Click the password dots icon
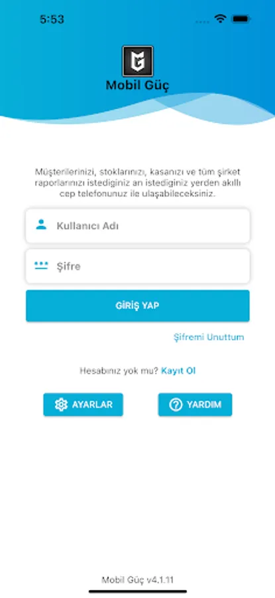This screenshot has width=275, height=598. coord(41,266)
